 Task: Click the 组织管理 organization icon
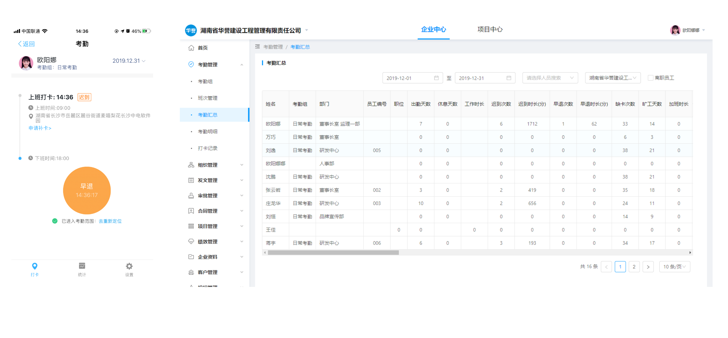click(x=191, y=165)
